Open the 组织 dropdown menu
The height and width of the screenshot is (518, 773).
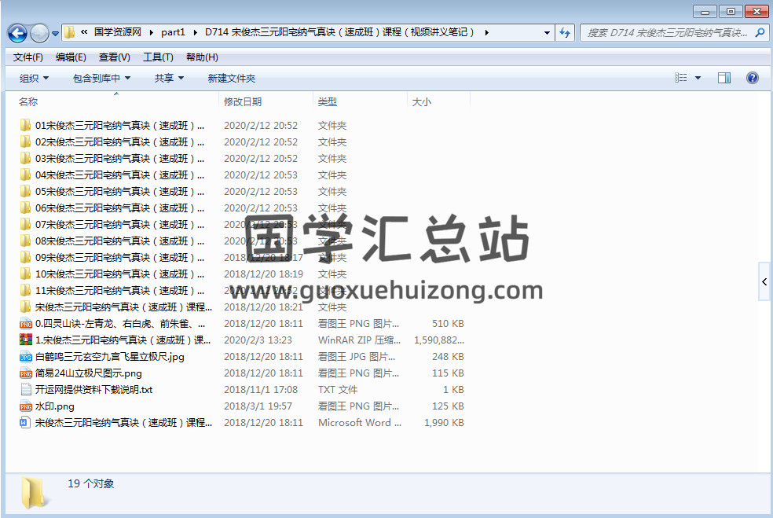click(34, 78)
